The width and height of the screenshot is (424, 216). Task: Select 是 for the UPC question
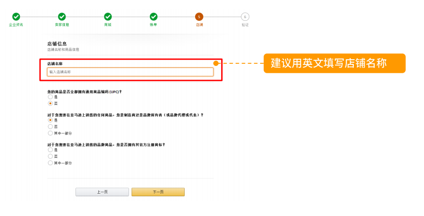50,97
